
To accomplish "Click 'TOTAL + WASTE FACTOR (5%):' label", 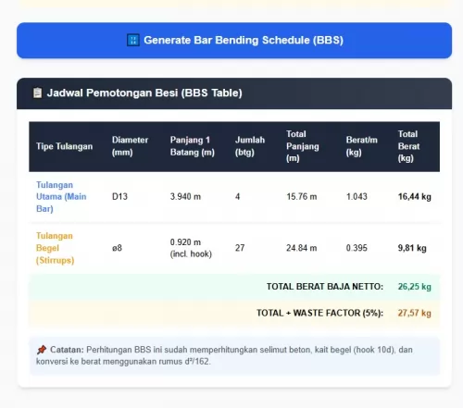I will tap(319, 314).
